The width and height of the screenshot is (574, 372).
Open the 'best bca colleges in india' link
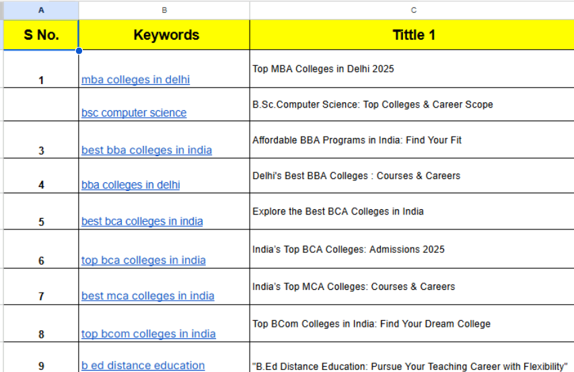142,221
